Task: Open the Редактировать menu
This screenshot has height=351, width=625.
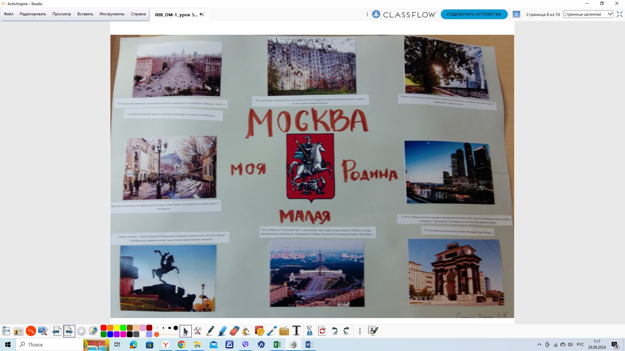Action: (x=33, y=14)
